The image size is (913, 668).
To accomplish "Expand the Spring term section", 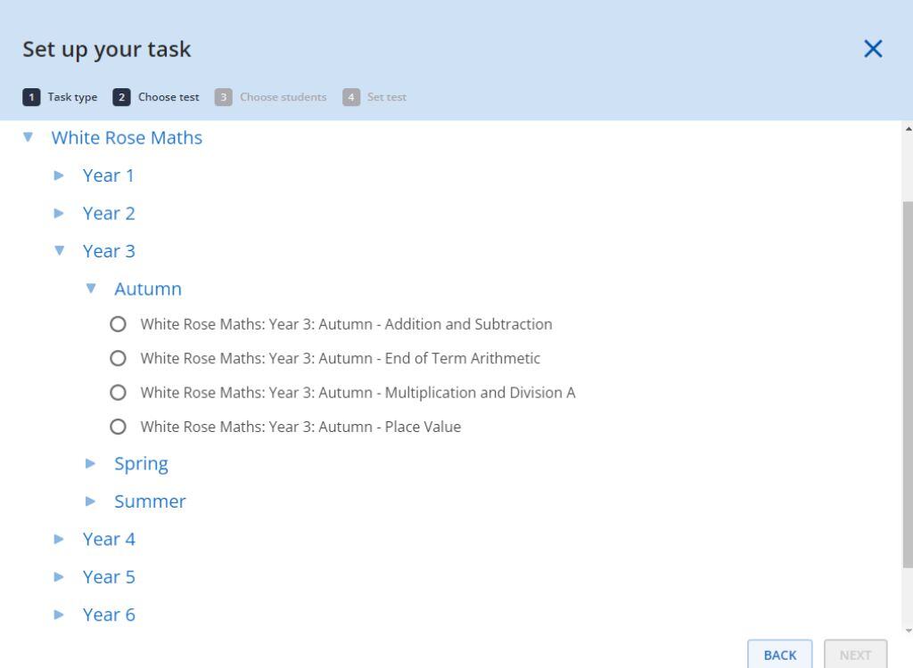I will 90,463.
